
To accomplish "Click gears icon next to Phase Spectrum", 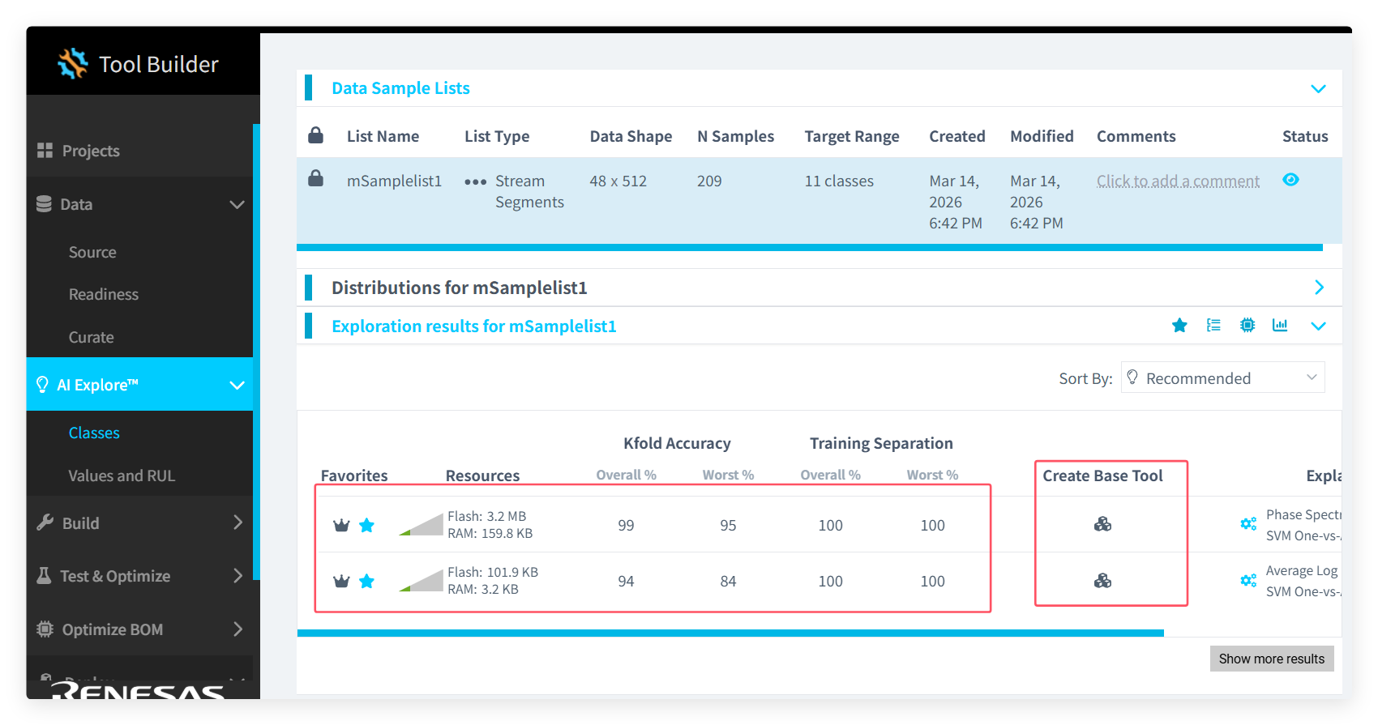I will point(1248,524).
